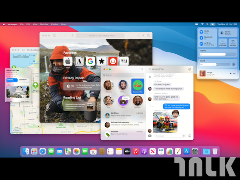Viewport: 240px width, 180px height.
Task: Launch Music app from the dock
Action: (136, 151)
